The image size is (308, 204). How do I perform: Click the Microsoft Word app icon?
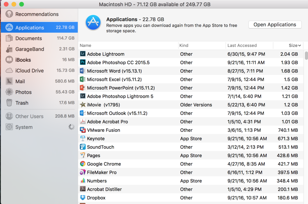[83, 71]
